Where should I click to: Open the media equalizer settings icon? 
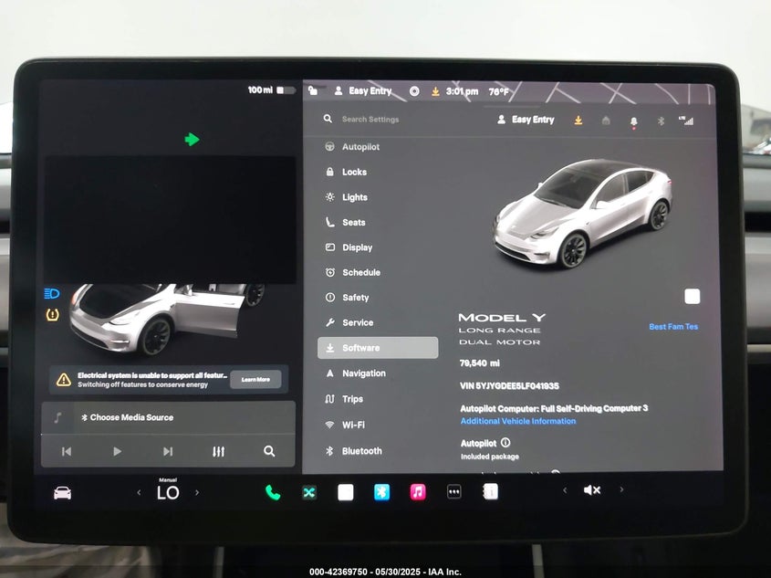[x=218, y=451]
